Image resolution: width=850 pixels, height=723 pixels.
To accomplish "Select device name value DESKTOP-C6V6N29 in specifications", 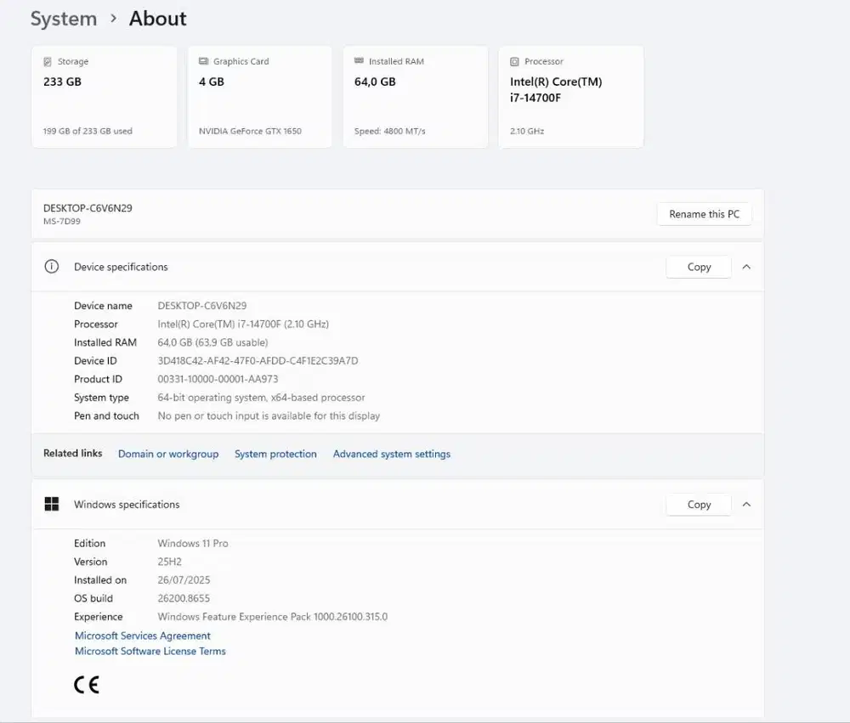I will click(201, 306).
